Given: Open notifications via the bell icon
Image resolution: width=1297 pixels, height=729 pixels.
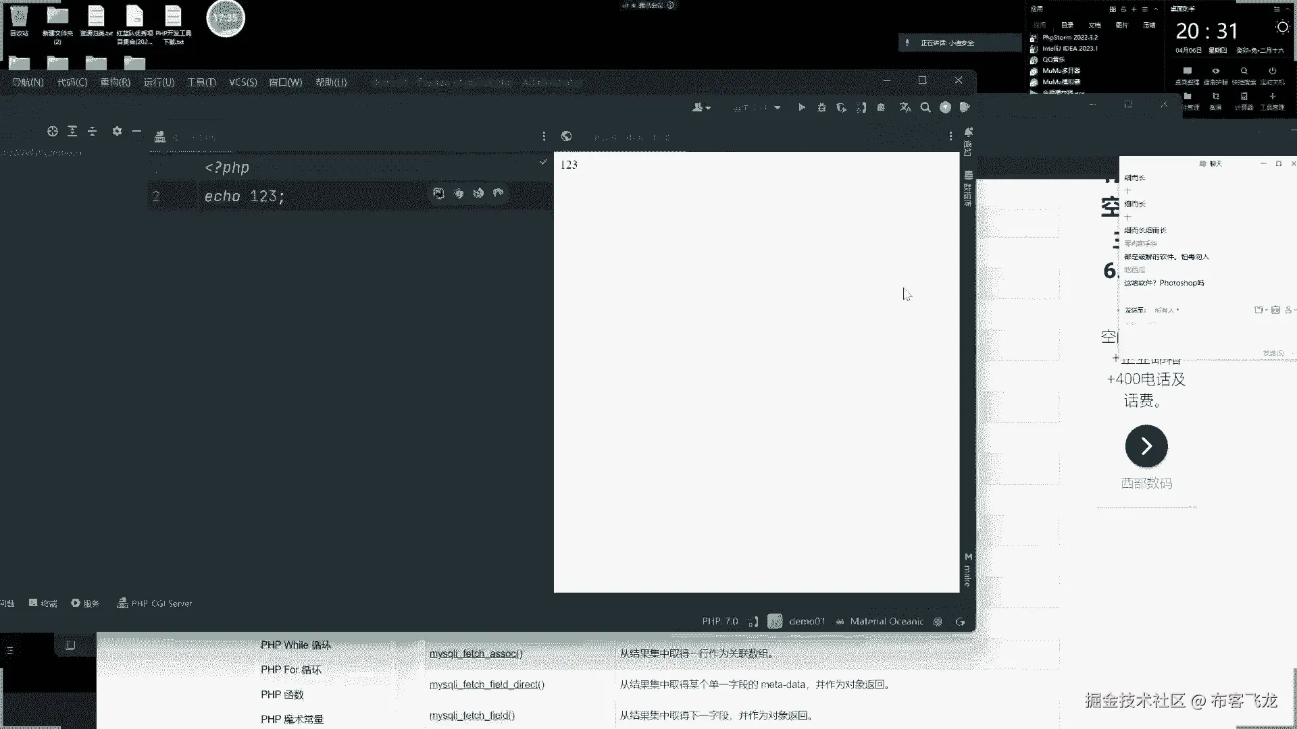Looking at the screenshot, I should tap(968, 132).
